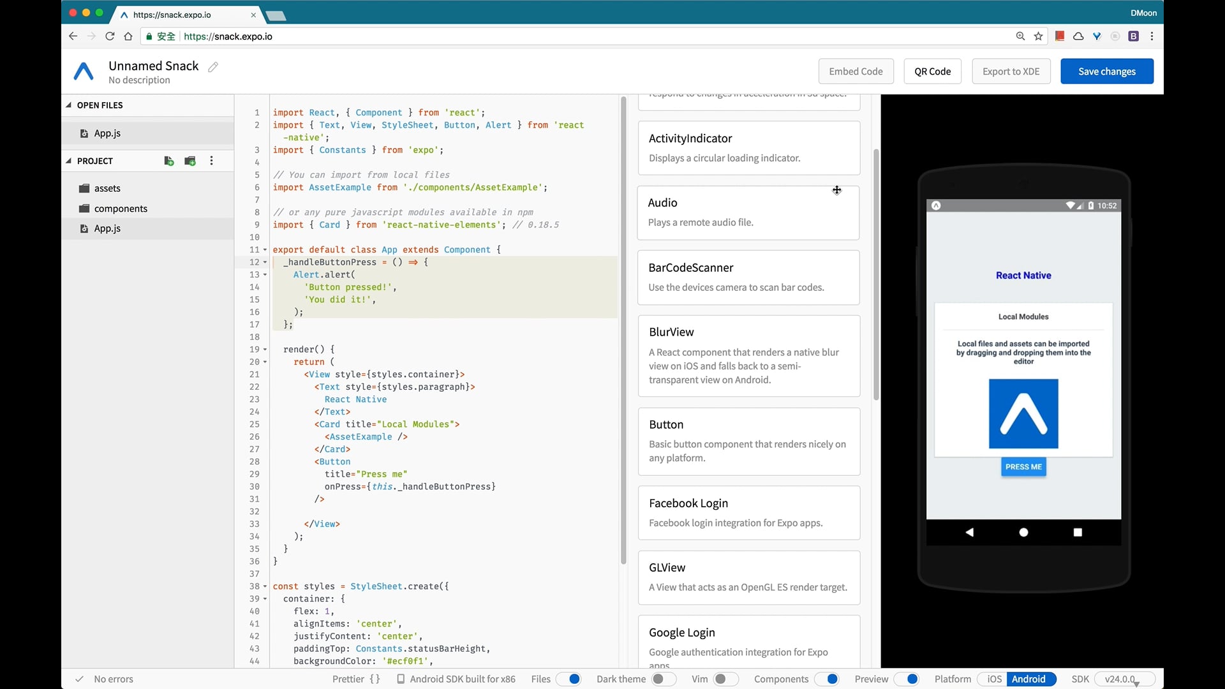Screen dimensions: 1225x689
Task: Open the Project three-dot options menu
Action: [211, 161]
